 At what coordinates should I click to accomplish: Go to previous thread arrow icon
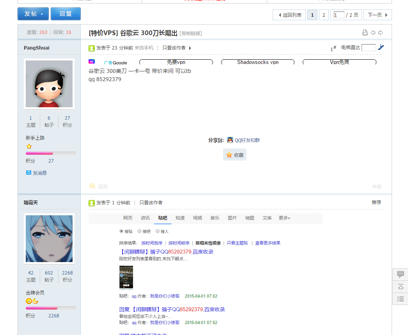pyautogui.click(x=373, y=32)
